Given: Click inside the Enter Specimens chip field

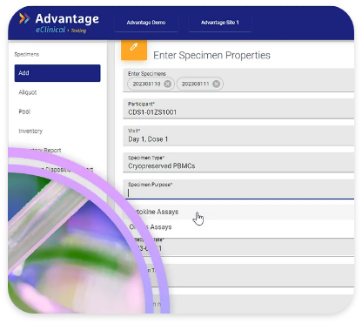Looking at the screenshot, I should click(x=238, y=80).
